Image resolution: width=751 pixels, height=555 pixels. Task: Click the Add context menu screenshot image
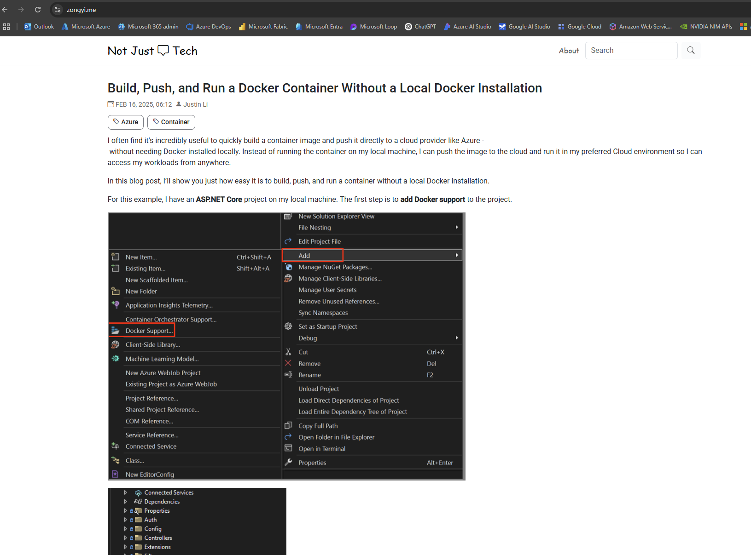tap(286, 346)
